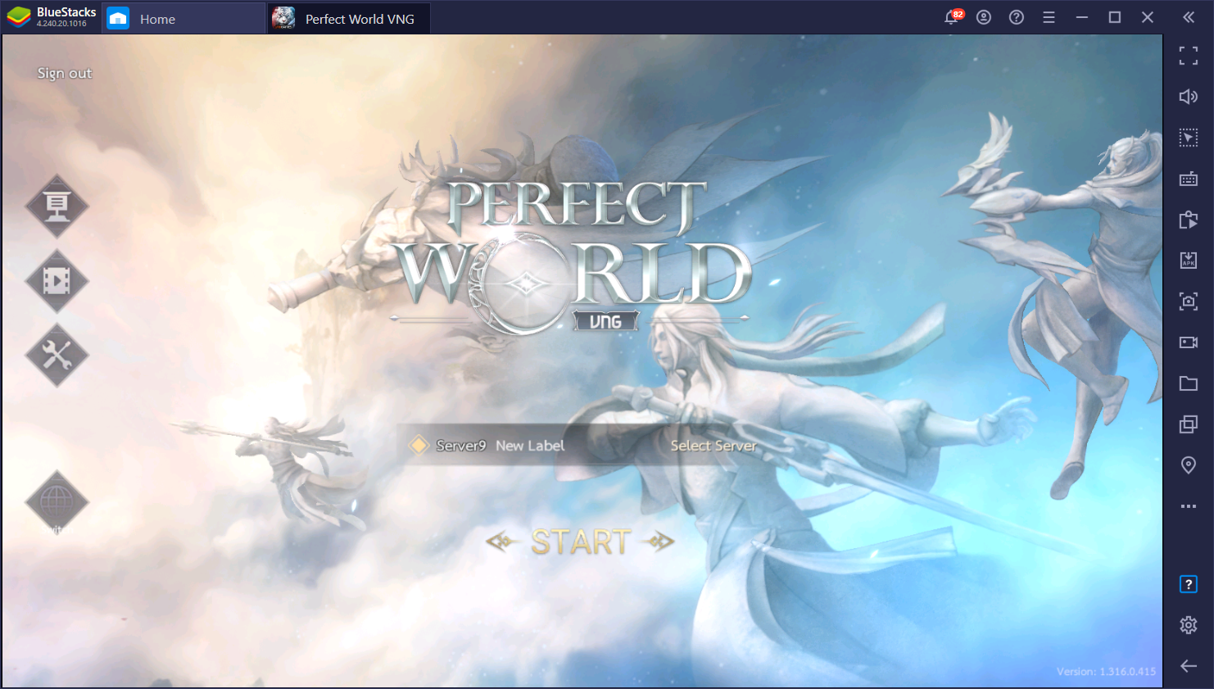
Task: Click the volume speaker icon
Action: (1189, 97)
